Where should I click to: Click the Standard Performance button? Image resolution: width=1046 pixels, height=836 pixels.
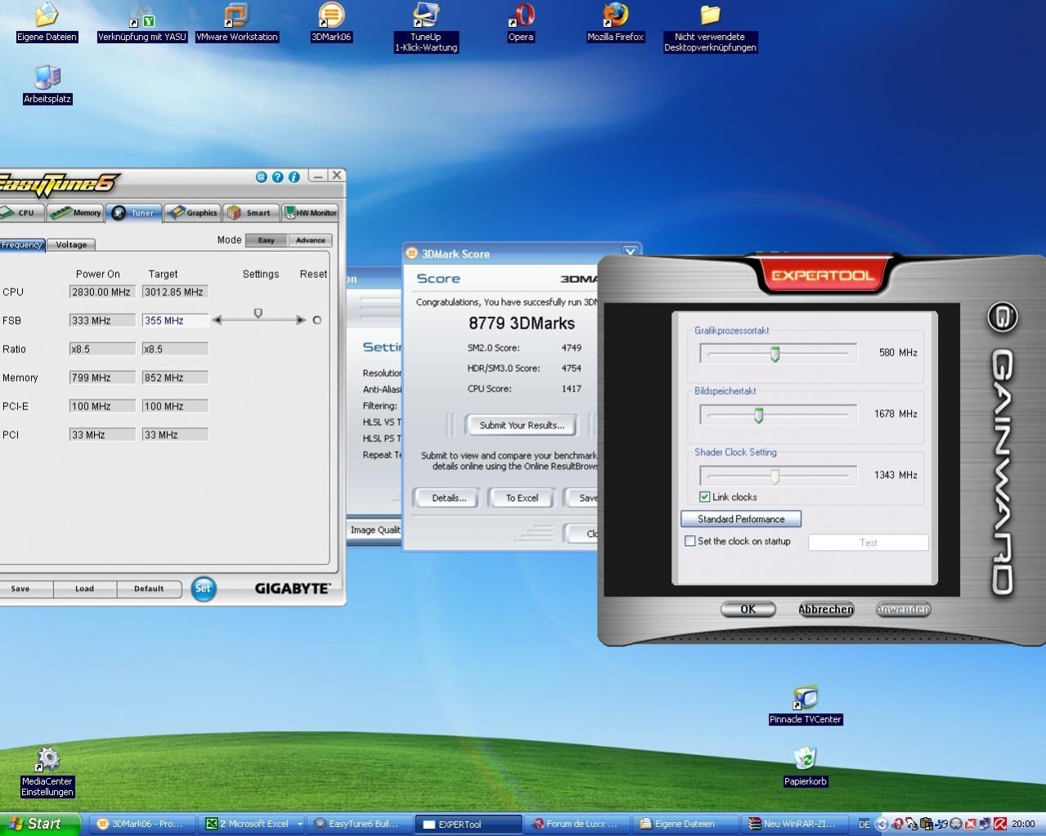[x=741, y=519]
